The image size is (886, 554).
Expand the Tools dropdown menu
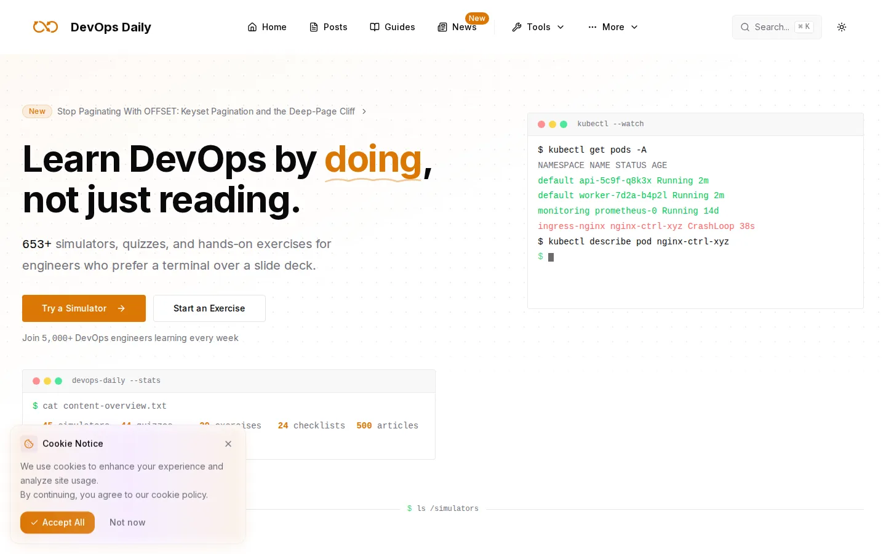point(538,27)
